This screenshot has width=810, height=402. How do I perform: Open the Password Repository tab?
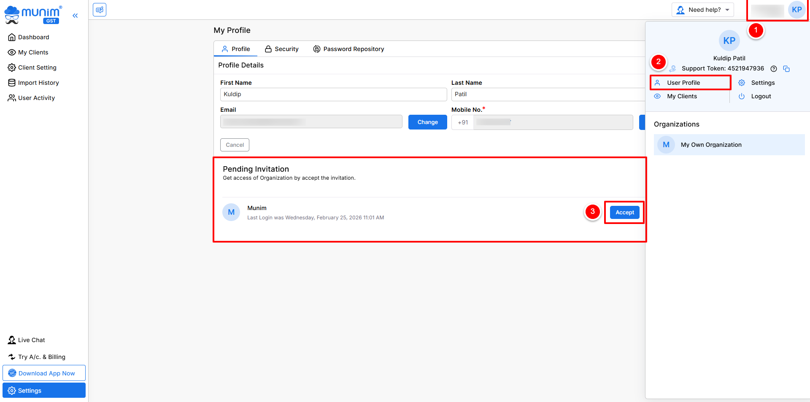348,49
